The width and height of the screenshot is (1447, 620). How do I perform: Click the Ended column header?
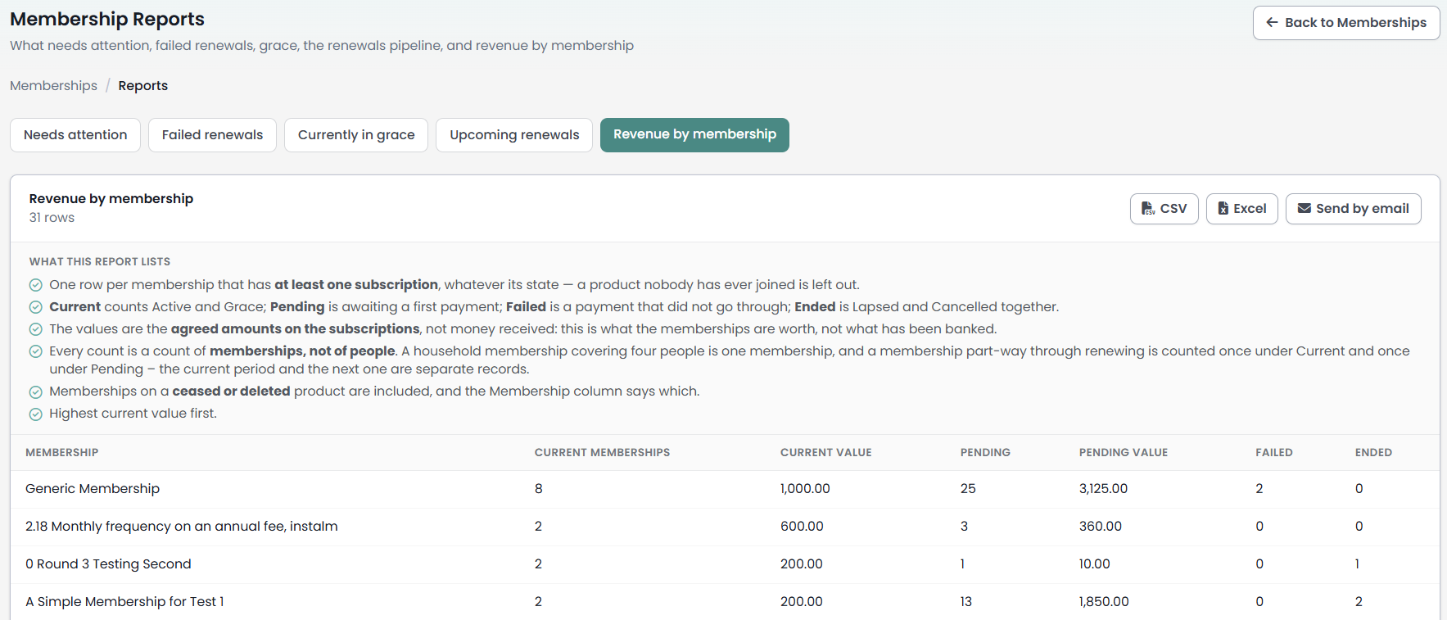tap(1373, 453)
